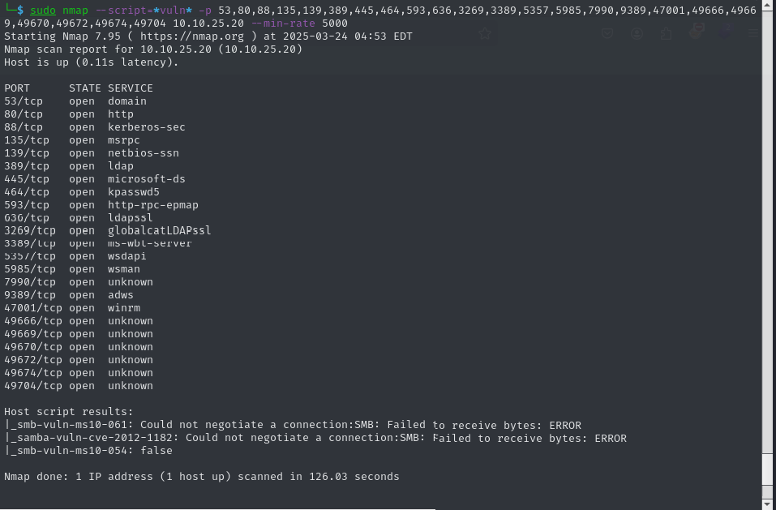The image size is (776, 510).
Task: Click the PORT column header
Action: coord(17,88)
